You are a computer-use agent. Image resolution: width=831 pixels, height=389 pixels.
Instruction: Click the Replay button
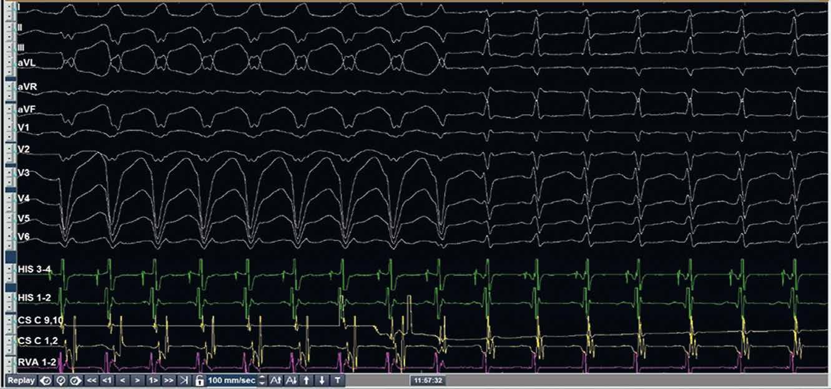(21, 380)
